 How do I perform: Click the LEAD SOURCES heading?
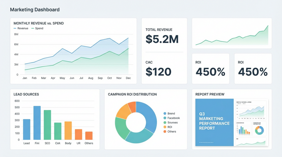26,94
